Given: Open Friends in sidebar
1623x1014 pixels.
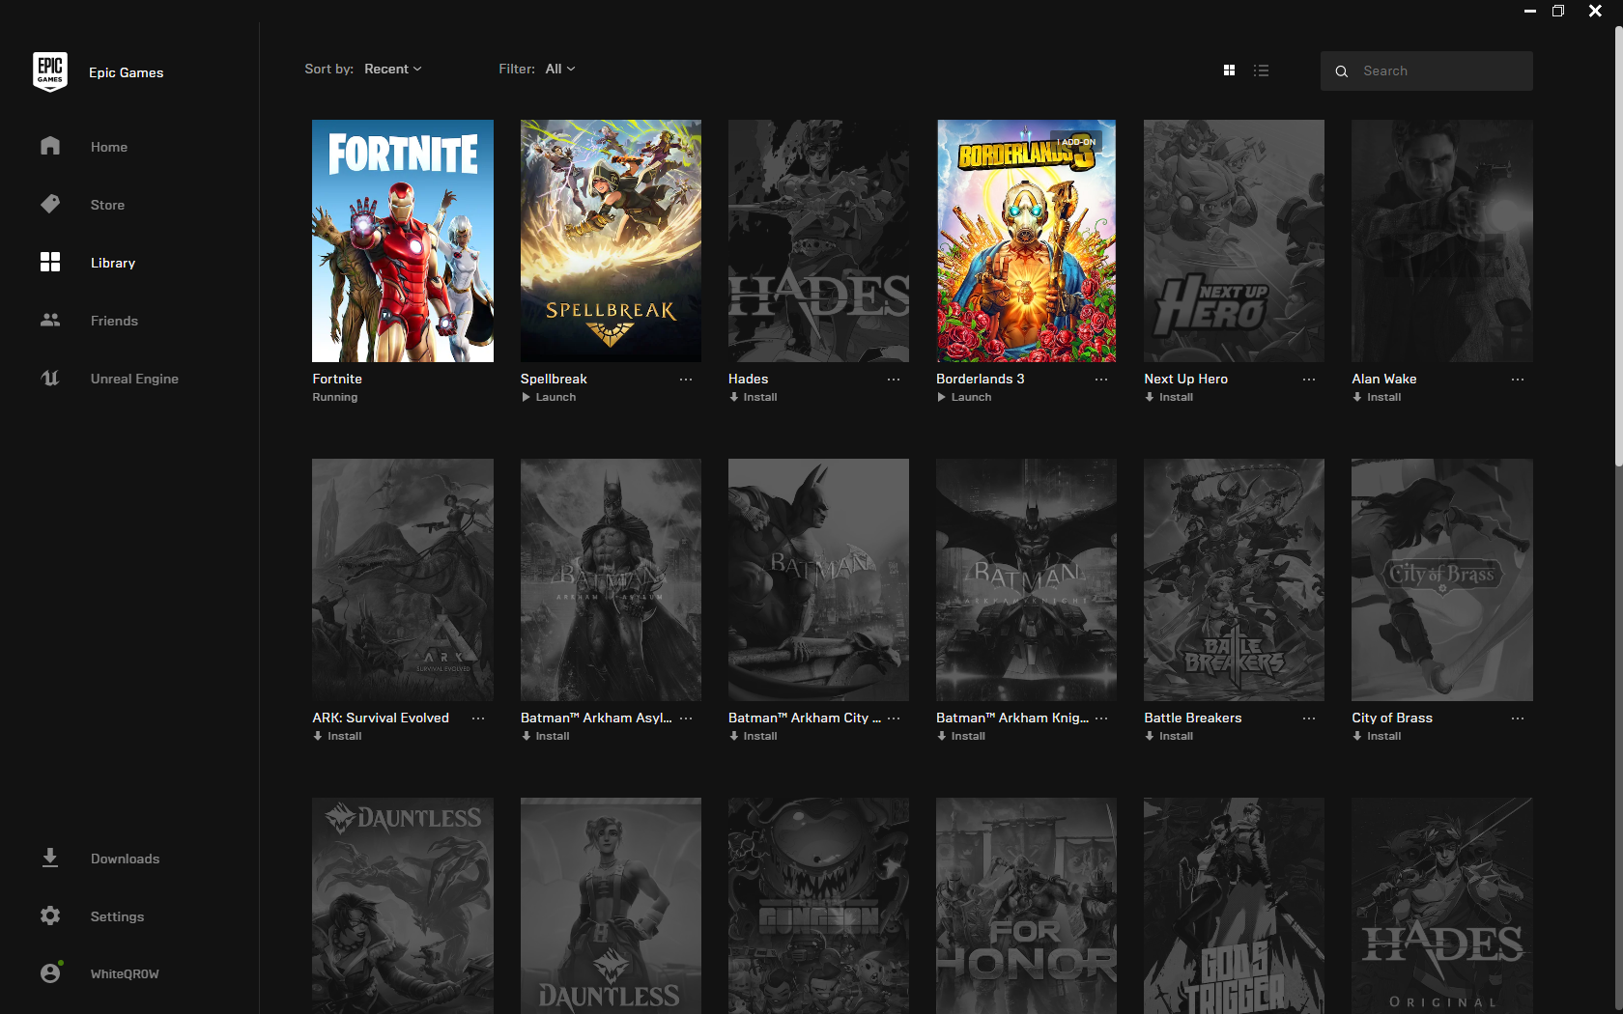Looking at the screenshot, I should tap(114, 321).
